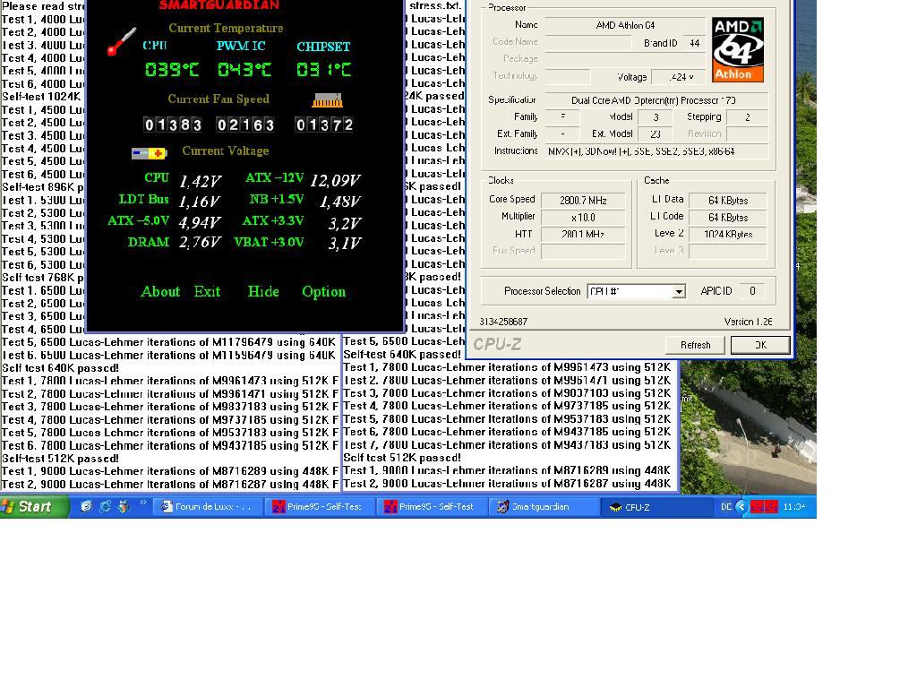Open the Processor Selection dropdown
917x688 pixels.
click(x=636, y=291)
